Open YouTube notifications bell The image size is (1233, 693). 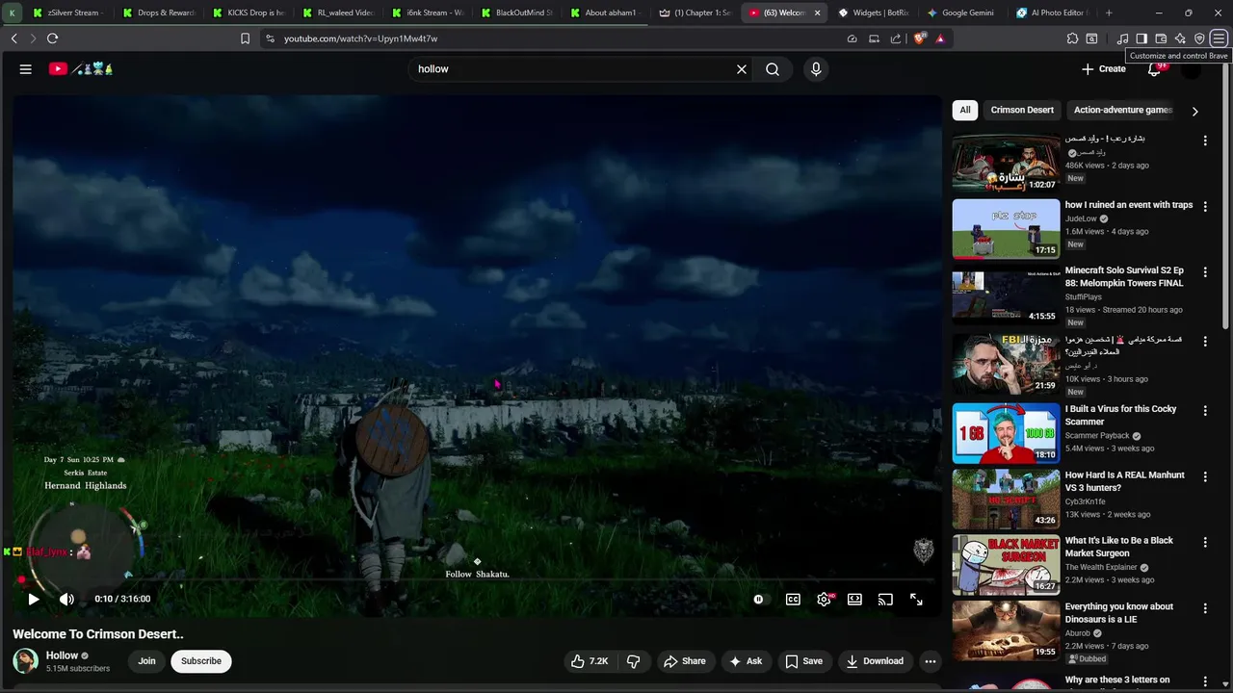1154,69
